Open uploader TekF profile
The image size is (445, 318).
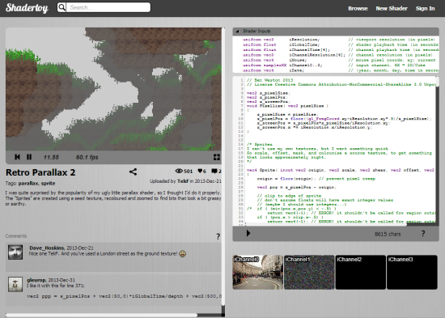(183, 181)
